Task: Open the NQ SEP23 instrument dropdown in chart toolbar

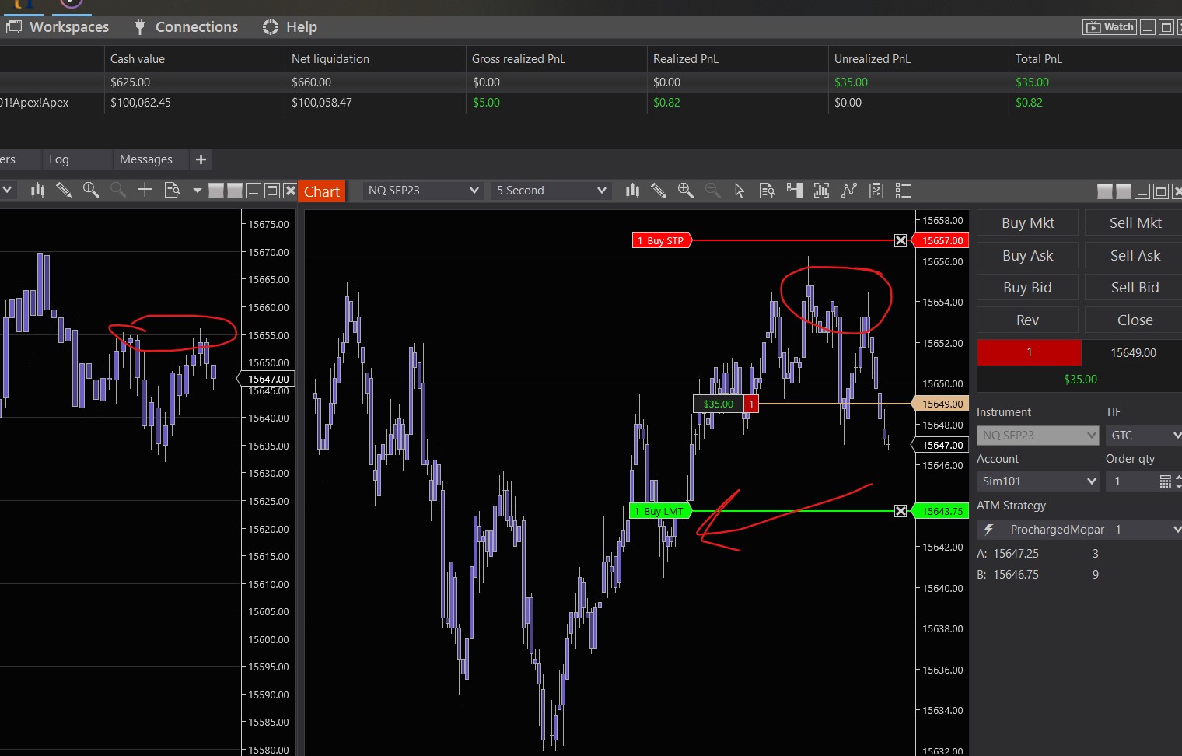Action: [x=423, y=191]
